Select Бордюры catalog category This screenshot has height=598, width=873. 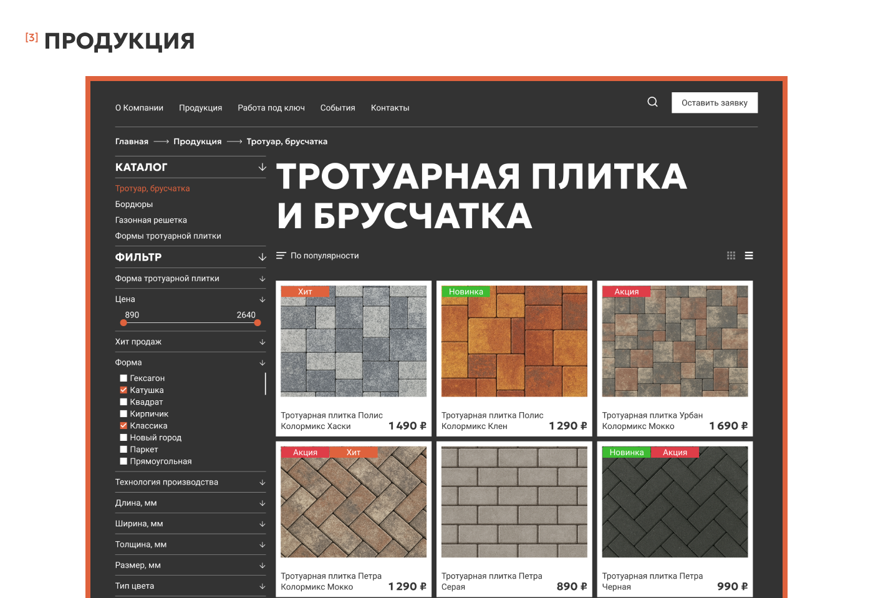[133, 205]
